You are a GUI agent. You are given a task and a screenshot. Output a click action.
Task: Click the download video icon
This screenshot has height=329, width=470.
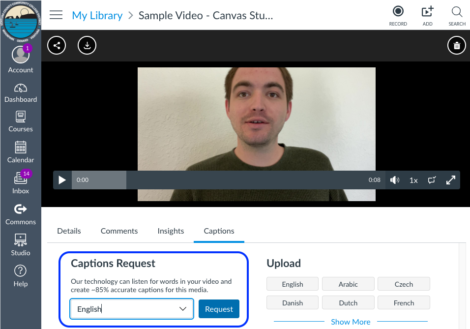[x=87, y=45]
